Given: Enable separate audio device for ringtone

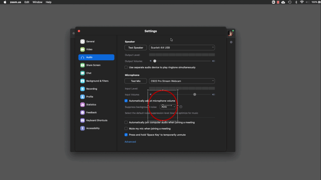Looking at the screenshot, I should [x=126, y=67].
